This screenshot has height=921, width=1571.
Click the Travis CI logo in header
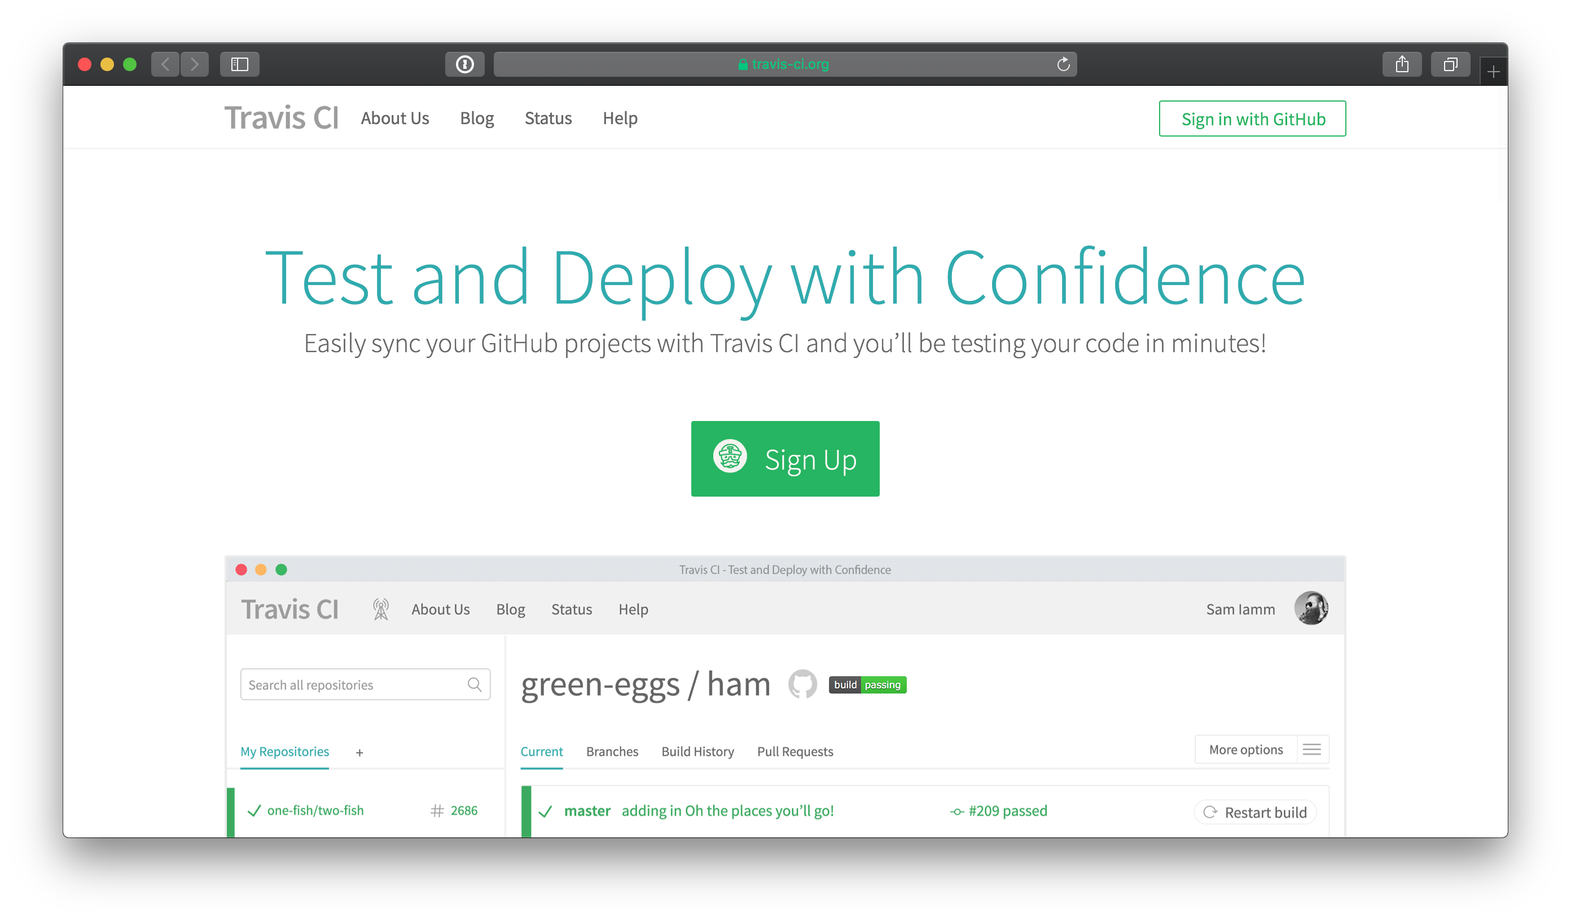281,118
